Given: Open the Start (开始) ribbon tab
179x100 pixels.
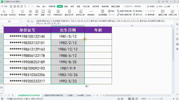Looking at the screenshot, I should click(x=38, y=6).
